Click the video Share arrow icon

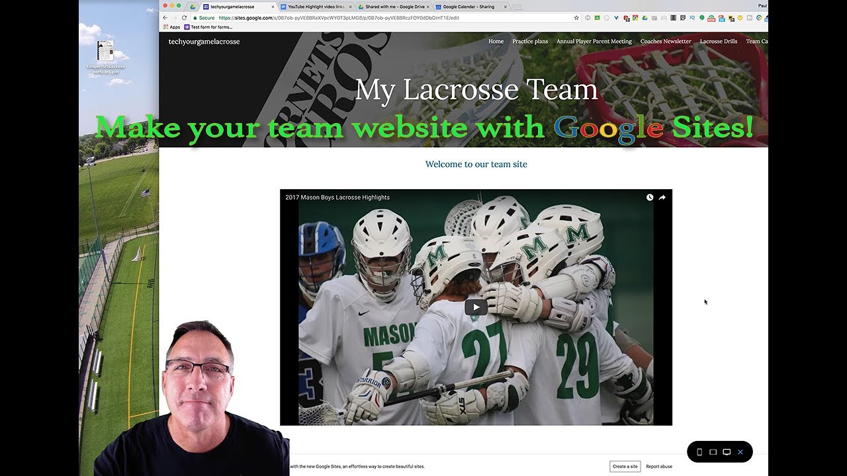(x=662, y=197)
